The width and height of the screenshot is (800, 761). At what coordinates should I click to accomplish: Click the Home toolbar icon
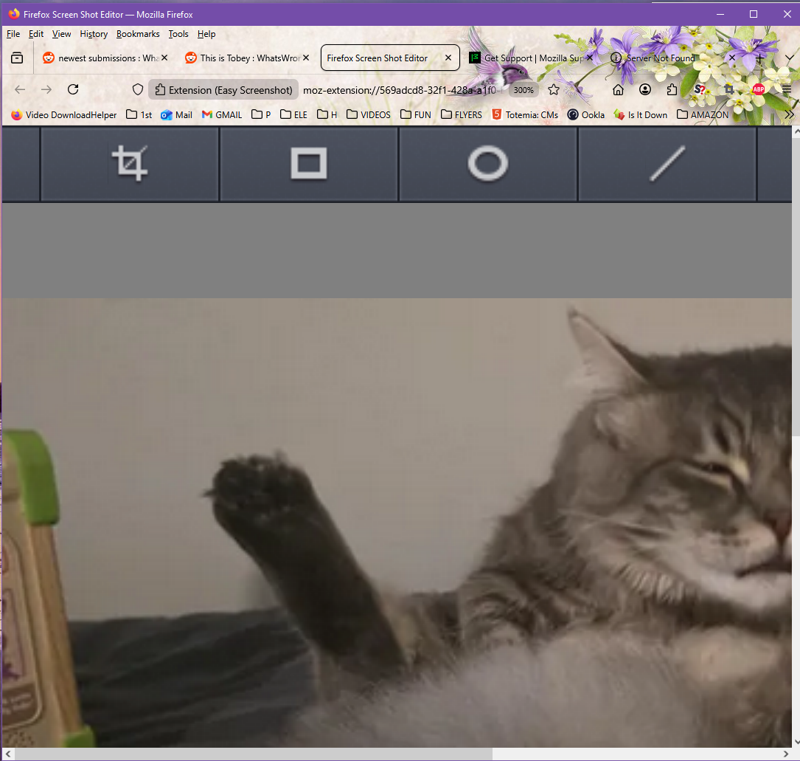tap(619, 89)
